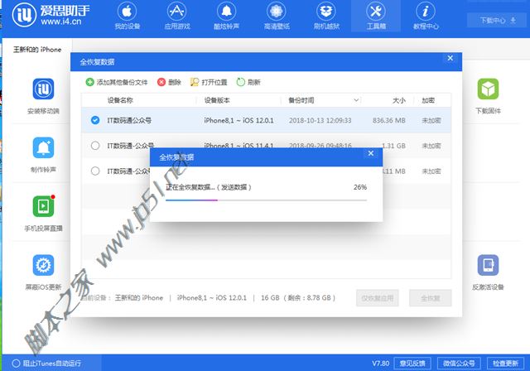Open the 教程中心 tutorial center
This screenshot has width=530, height=371.
pyautogui.click(x=426, y=16)
